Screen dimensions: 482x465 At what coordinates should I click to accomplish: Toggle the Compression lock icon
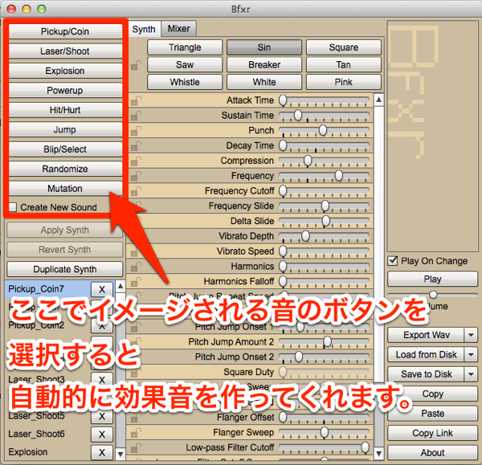pyautogui.click(x=136, y=161)
